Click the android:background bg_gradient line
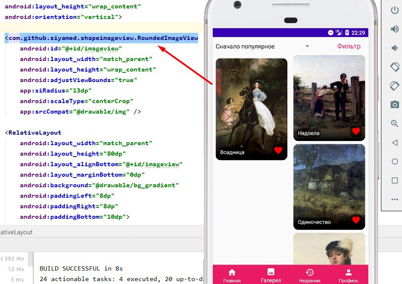This screenshot has width=402, height=284. (99, 185)
